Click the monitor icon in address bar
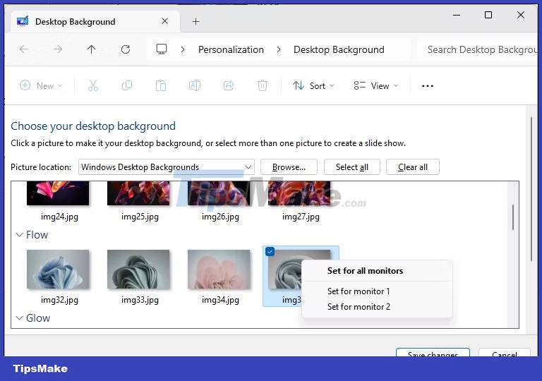The image size is (542, 381). 162,49
